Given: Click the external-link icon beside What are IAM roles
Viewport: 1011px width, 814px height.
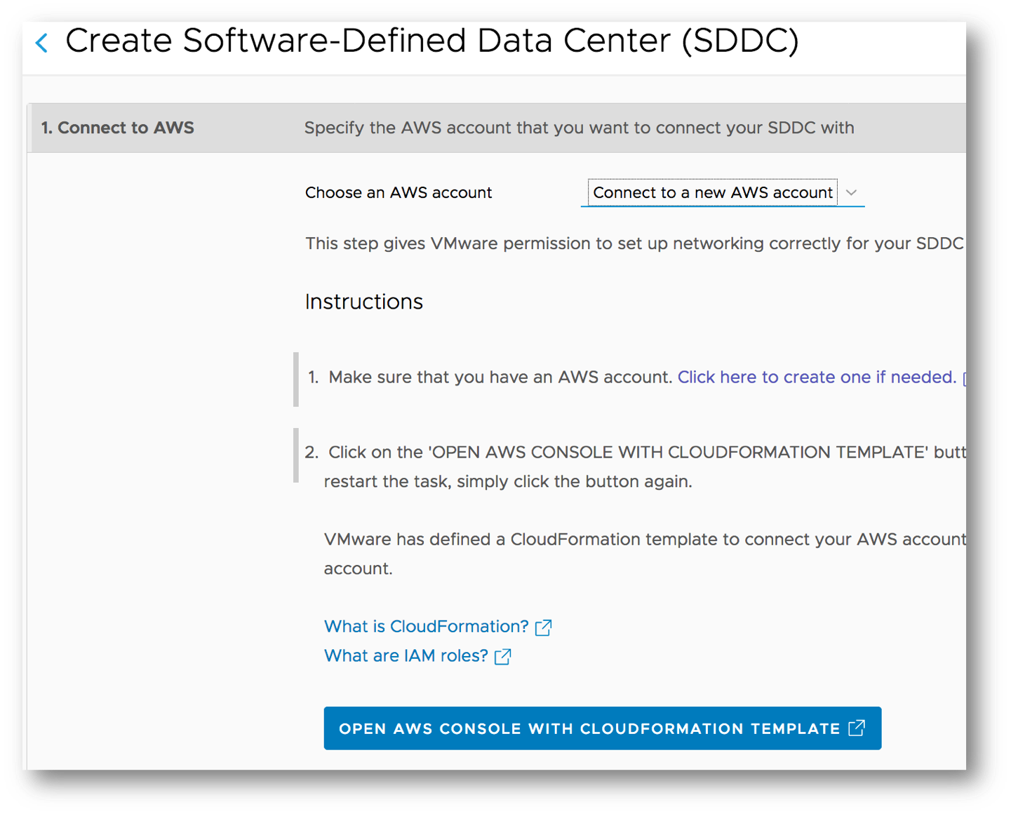Looking at the screenshot, I should 502,657.
